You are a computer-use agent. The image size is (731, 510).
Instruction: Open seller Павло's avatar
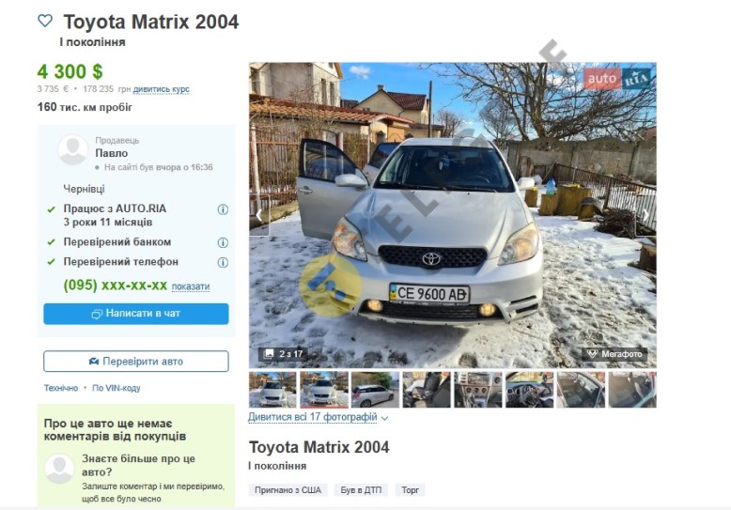tap(72, 150)
